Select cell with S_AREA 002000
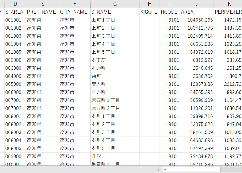Image resolution: width=242 pixels, height=173 pixels. (15, 60)
